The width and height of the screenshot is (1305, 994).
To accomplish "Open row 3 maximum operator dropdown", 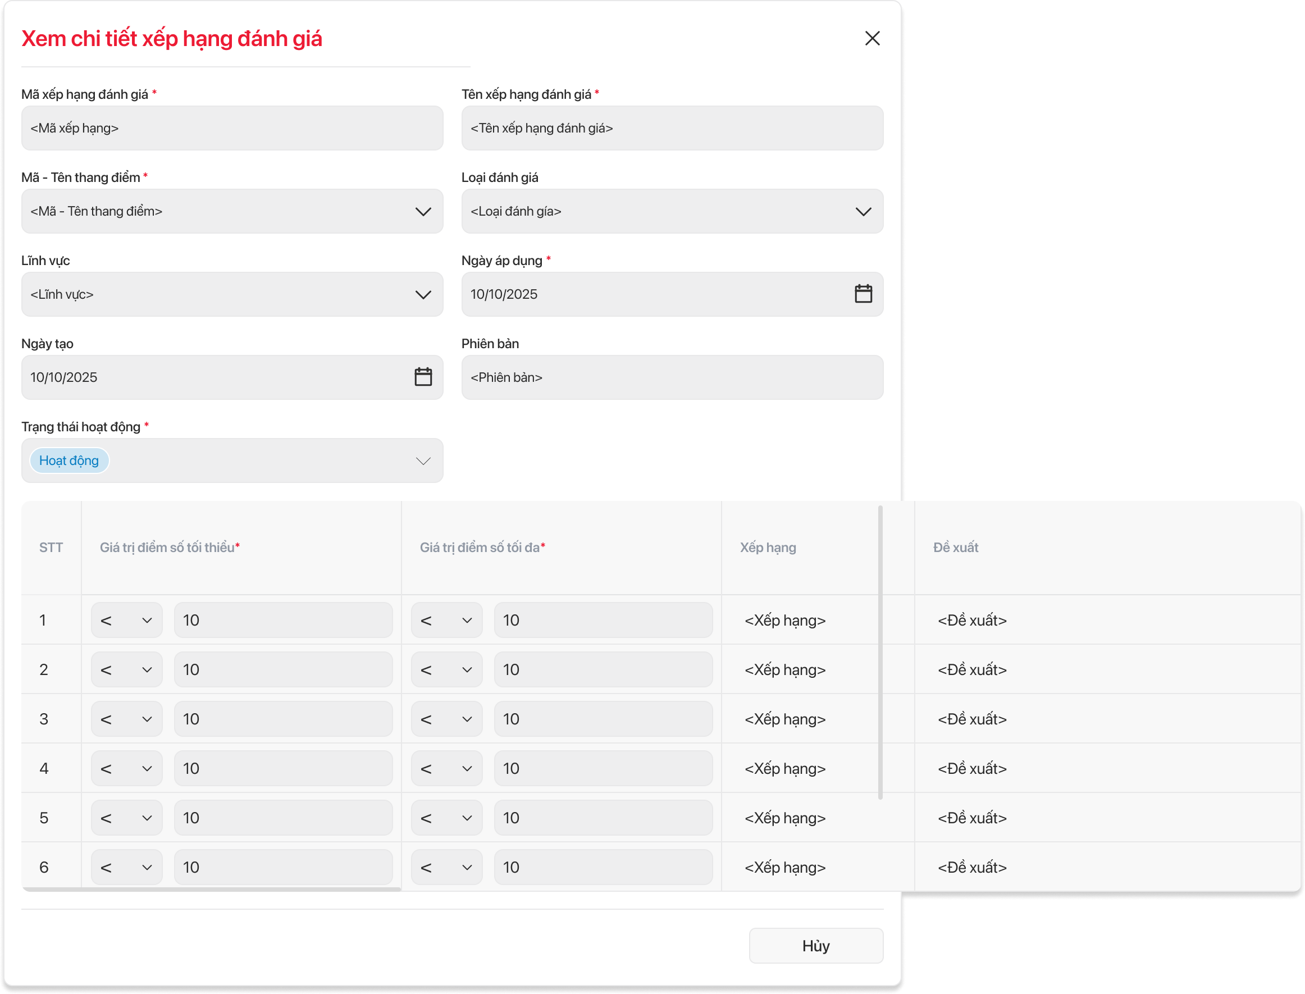I will point(446,719).
